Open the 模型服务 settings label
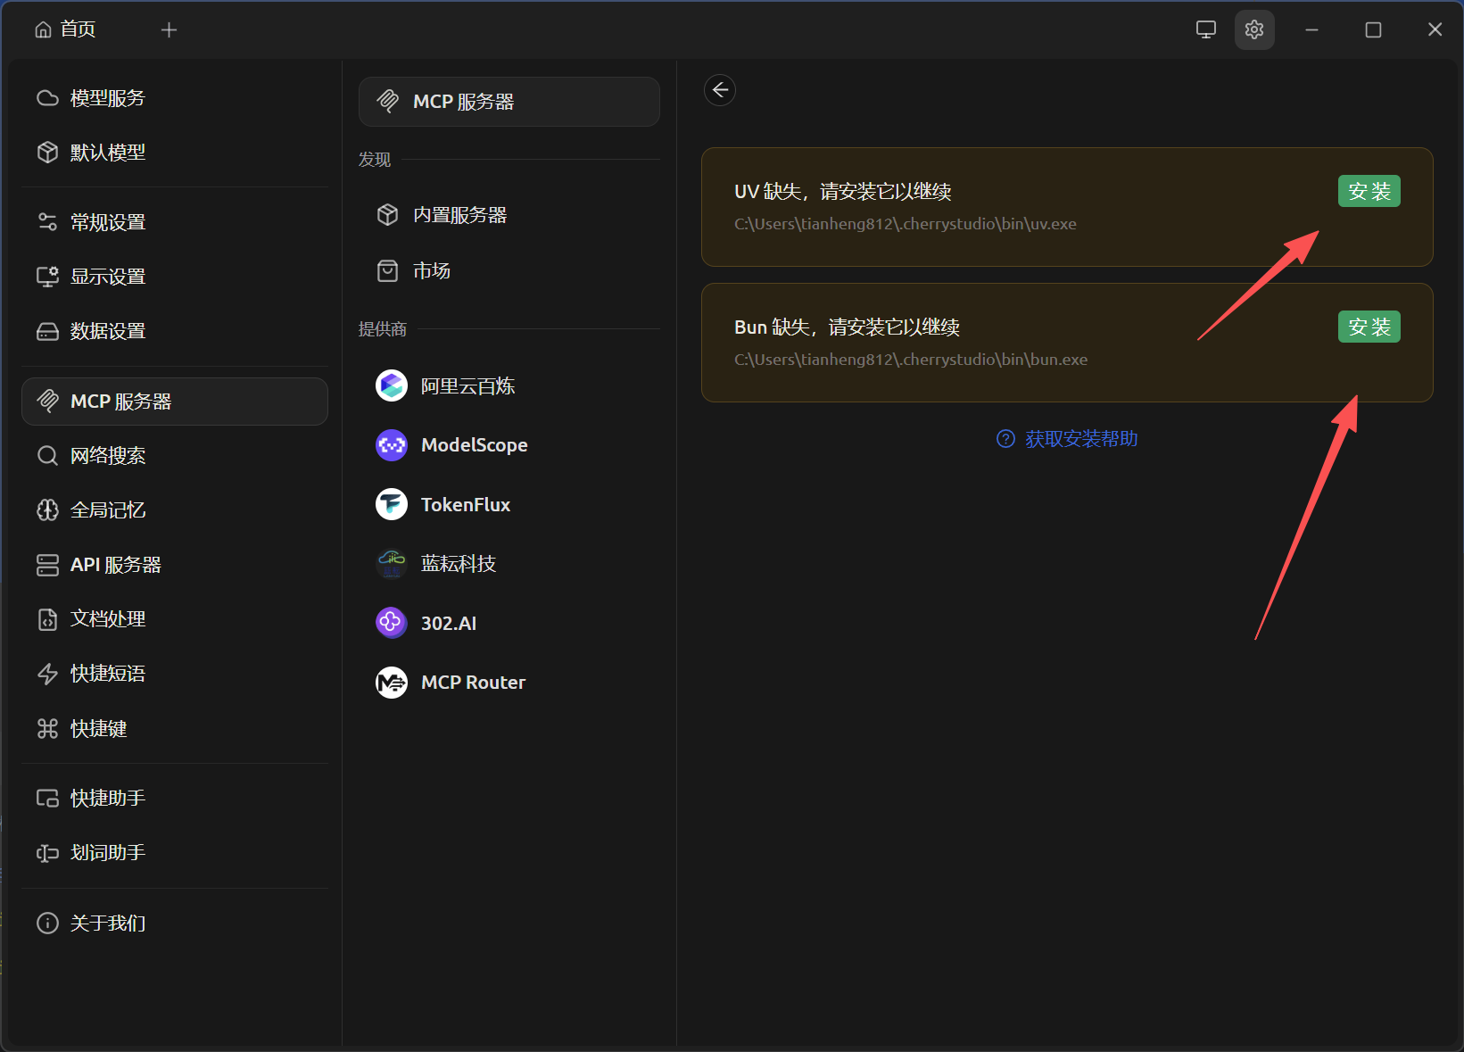The height and width of the screenshot is (1052, 1464). tap(108, 98)
